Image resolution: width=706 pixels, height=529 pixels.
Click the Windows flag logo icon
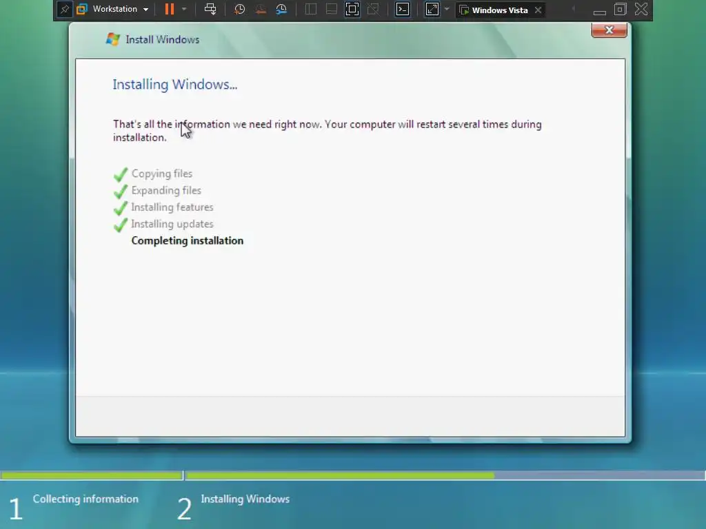click(x=112, y=39)
